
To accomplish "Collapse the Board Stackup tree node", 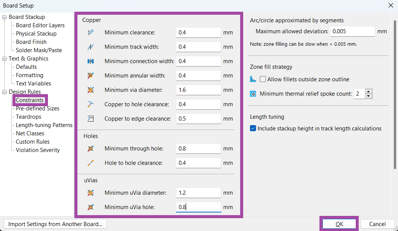I will (x=5, y=17).
